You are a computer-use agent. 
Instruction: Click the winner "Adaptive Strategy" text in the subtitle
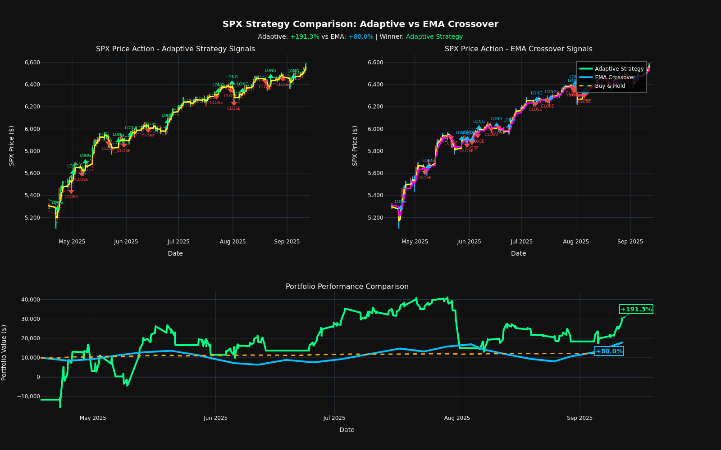(x=434, y=37)
